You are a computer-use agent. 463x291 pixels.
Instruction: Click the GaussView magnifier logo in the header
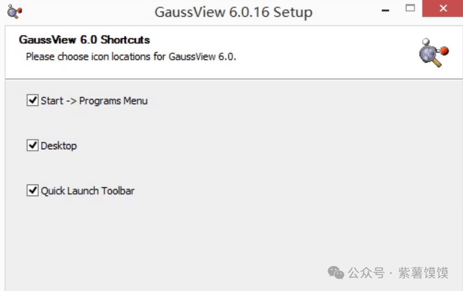tap(434, 53)
